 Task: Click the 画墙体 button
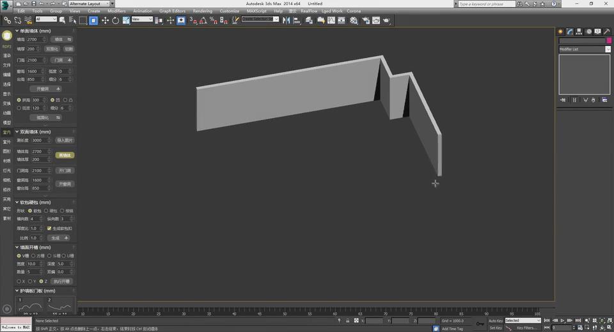click(65, 155)
